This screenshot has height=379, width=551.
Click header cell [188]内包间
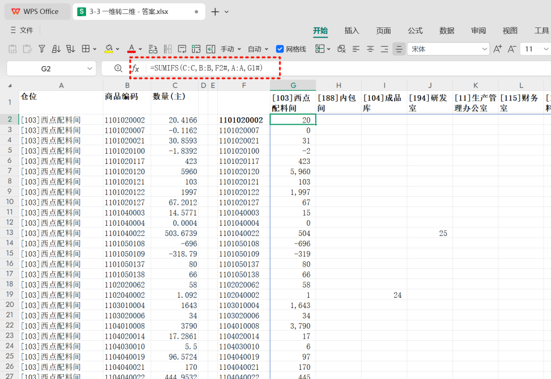pos(338,102)
